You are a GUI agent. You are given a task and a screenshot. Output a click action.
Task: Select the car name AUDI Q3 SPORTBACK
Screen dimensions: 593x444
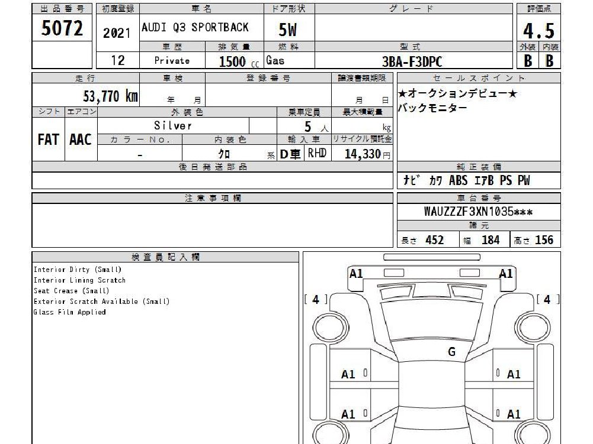[x=195, y=27]
